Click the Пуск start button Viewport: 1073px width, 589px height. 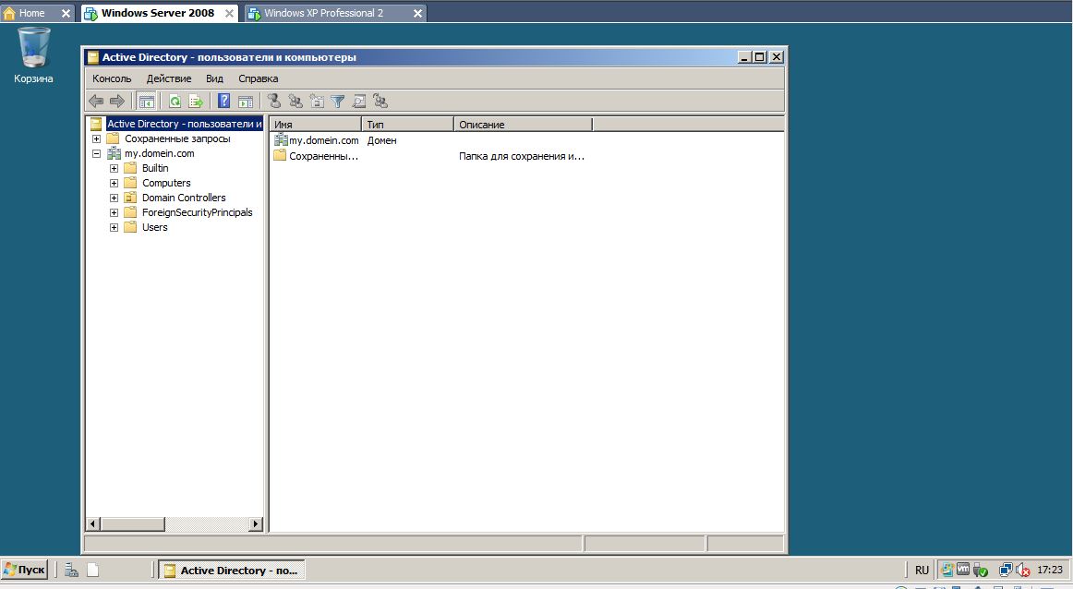tap(25, 570)
